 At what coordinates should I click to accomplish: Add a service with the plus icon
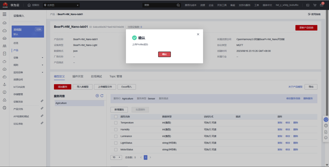click(97, 96)
